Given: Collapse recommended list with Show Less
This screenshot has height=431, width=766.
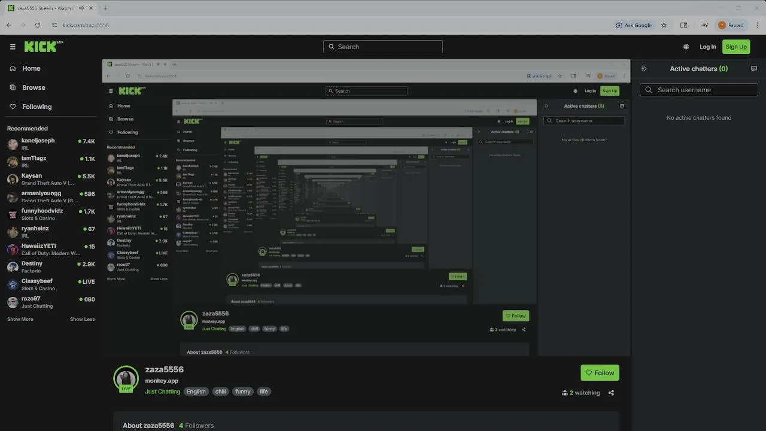Looking at the screenshot, I should click(x=83, y=319).
